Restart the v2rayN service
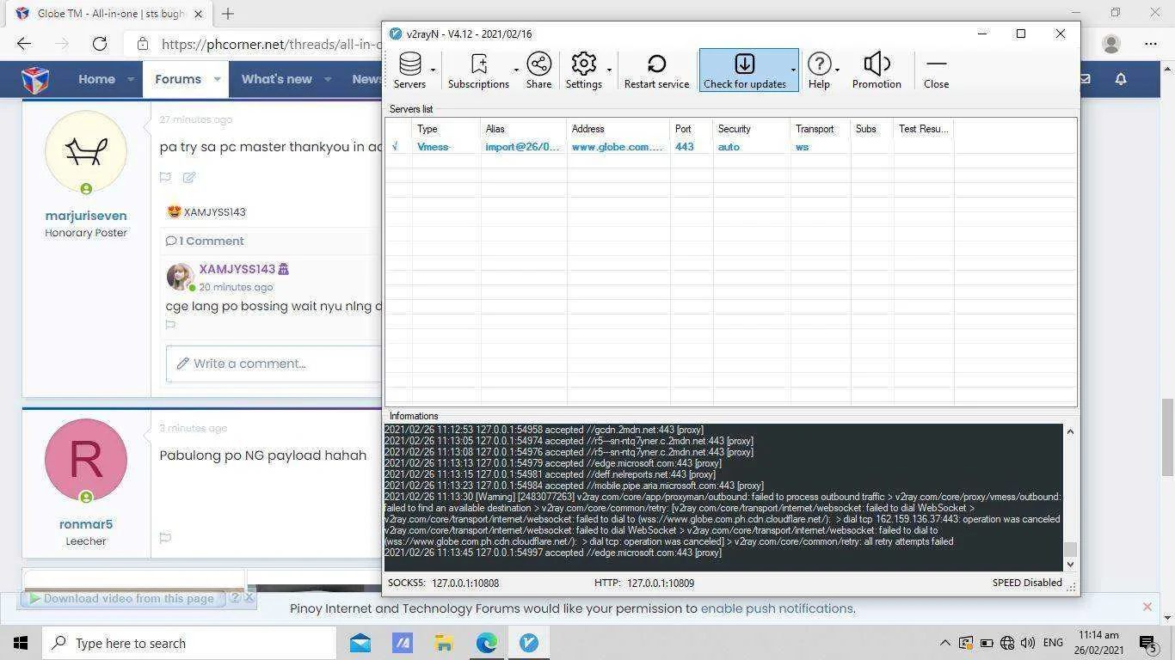 tap(656, 70)
